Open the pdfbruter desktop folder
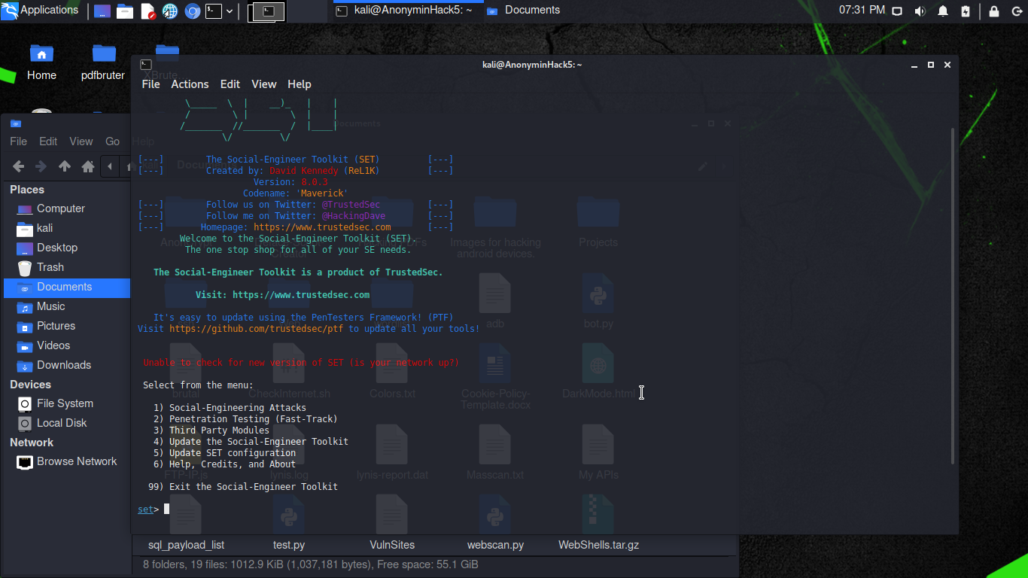The image size is (1028, 578). point(103,62)
